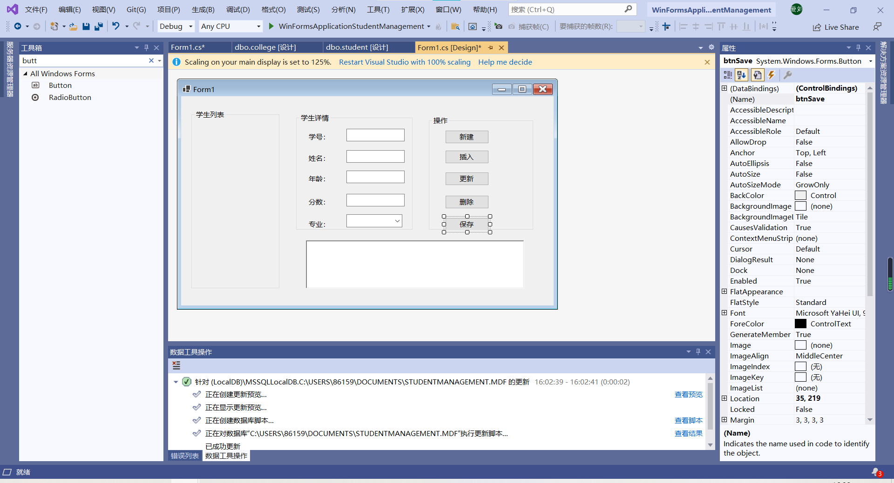
Task: Open designer settings gear icon
Action: (711, 47)
